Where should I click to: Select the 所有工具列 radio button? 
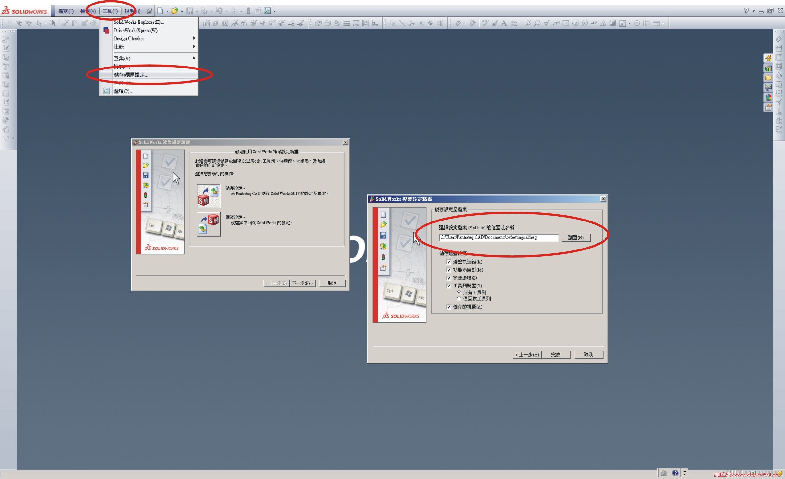coord(459,293)
